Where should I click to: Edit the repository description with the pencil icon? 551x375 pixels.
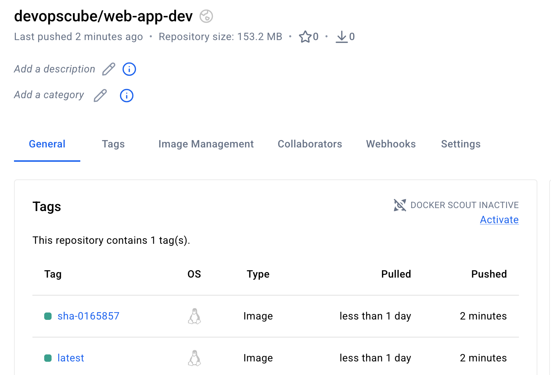[108, 69]
